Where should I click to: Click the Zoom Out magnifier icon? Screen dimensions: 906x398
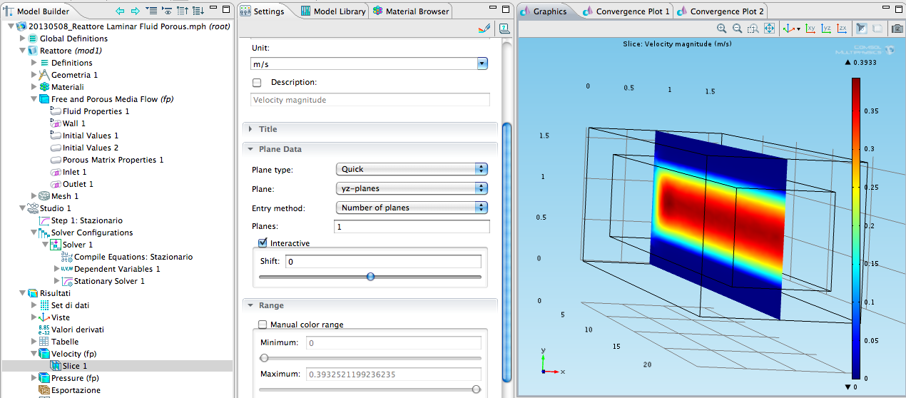737,29
